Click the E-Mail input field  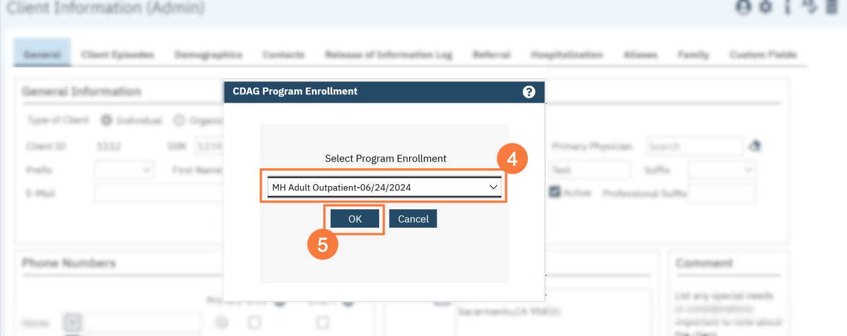(159, 193)
